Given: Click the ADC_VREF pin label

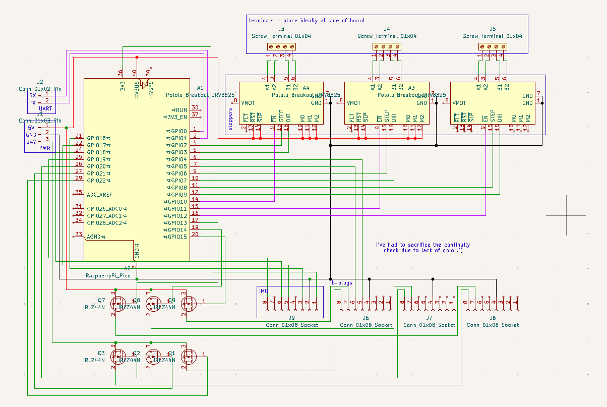Looking at the screenshot, I should 99,195.
